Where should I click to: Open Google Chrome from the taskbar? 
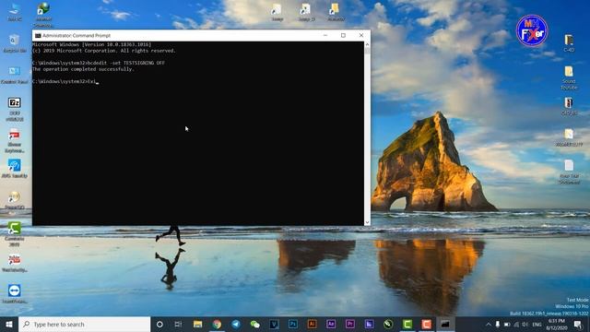coord(217,324)
